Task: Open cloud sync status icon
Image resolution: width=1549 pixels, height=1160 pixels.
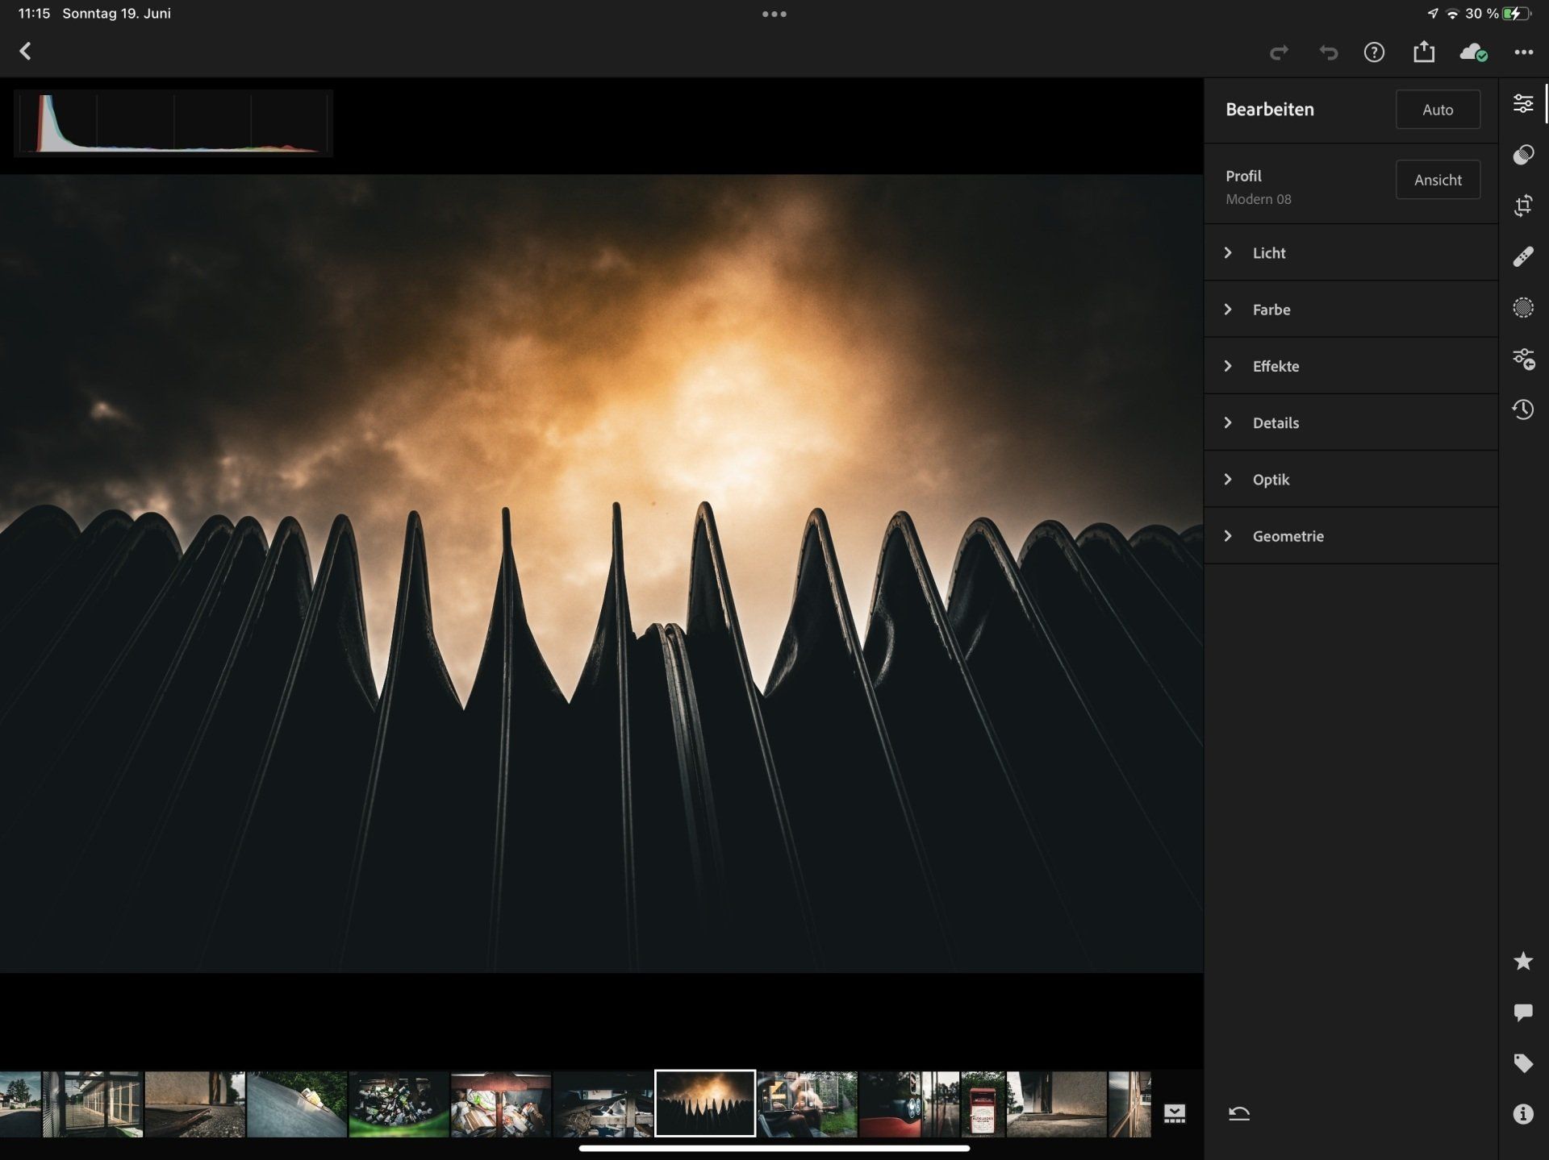Action: pos(1473,52)
